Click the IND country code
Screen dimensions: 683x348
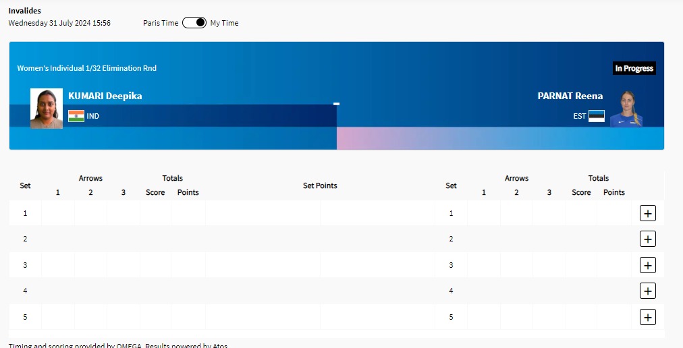(93, 116)
